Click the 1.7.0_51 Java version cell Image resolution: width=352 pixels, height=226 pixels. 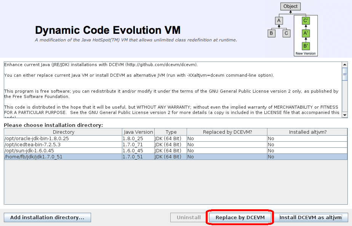(x=138, y=156)
